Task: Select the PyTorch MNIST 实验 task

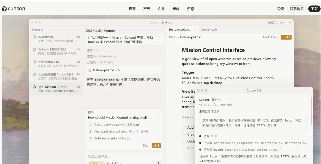Action: tap(56, 51)
